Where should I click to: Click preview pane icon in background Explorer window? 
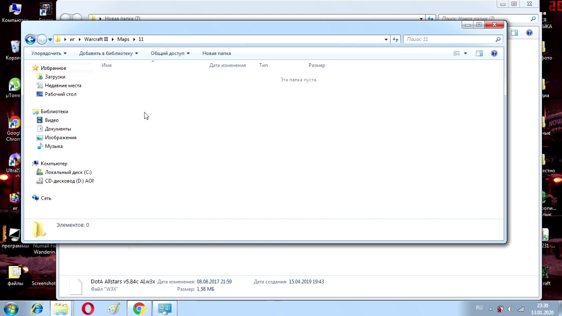coord(514,33)
